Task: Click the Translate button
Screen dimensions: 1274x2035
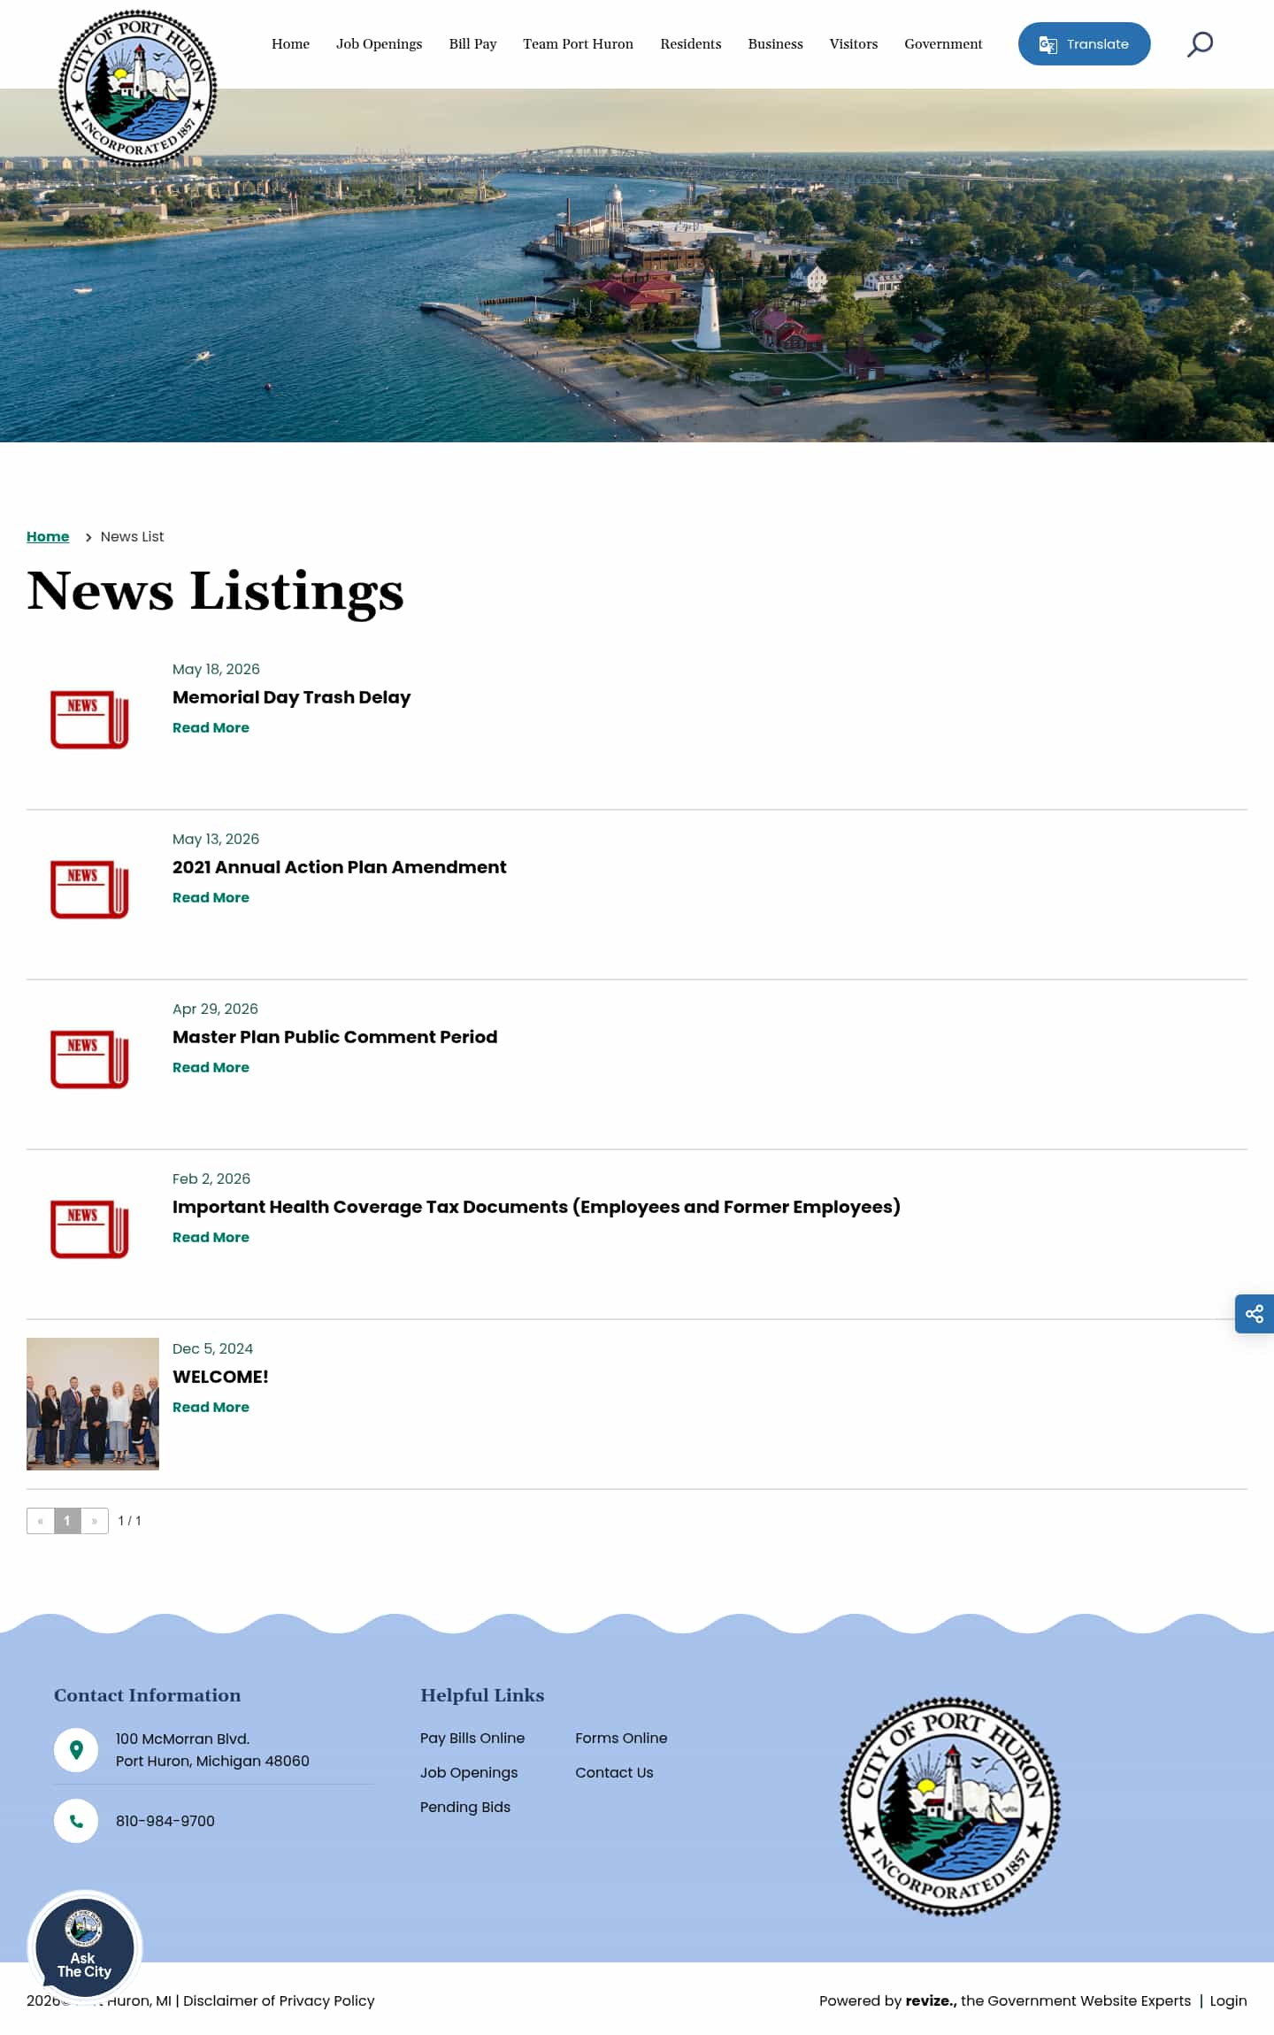Action: point(1084,43)
